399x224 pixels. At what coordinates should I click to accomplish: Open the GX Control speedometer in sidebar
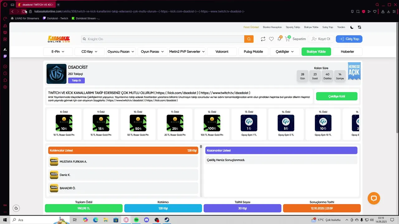[5, 19]
